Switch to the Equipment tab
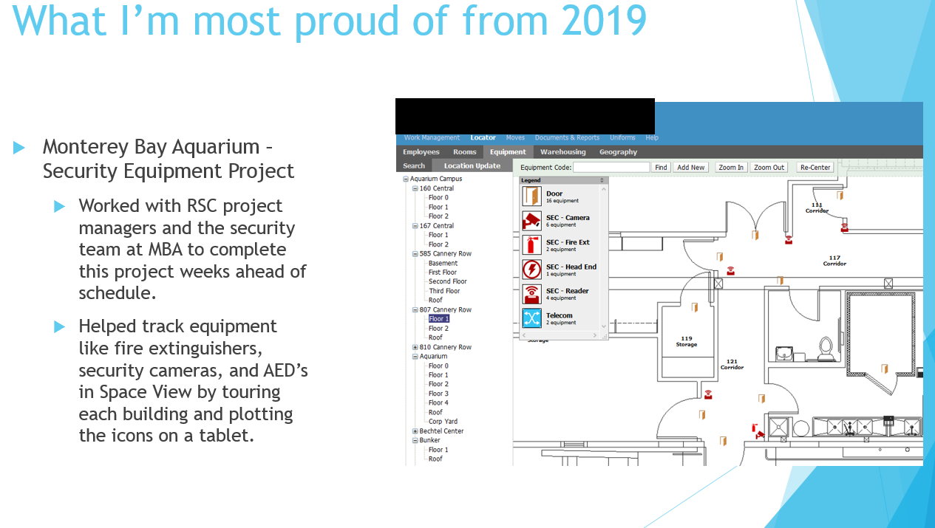The height and width of the screenshot is (528, 935). click(x=509, y=152)
